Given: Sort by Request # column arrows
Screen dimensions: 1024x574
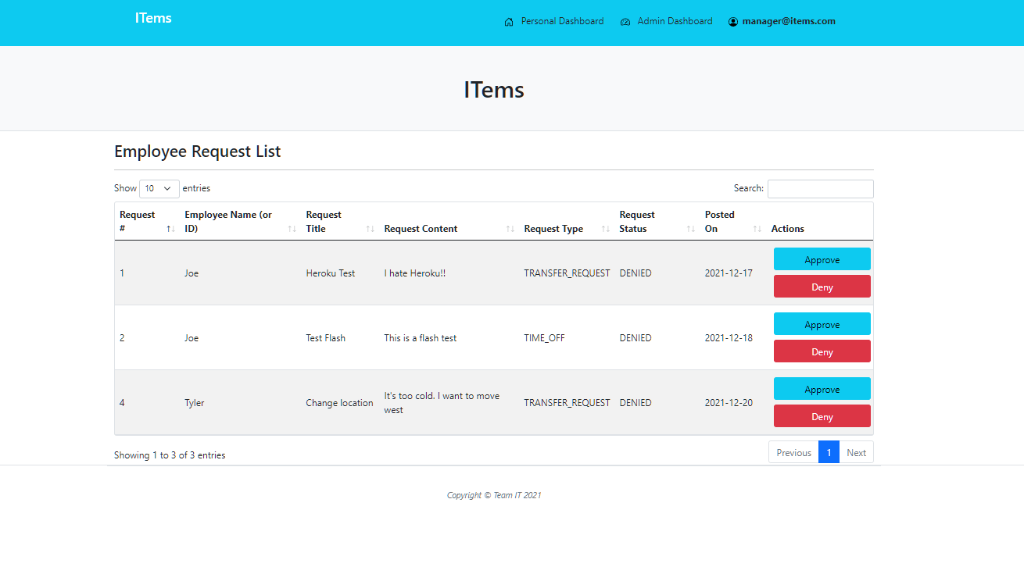Looking at the screenshot, I should tap(170, 229).
